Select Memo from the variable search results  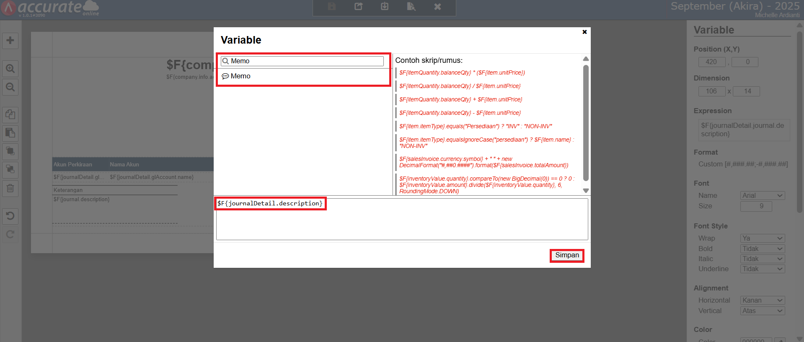click(240, 76)
